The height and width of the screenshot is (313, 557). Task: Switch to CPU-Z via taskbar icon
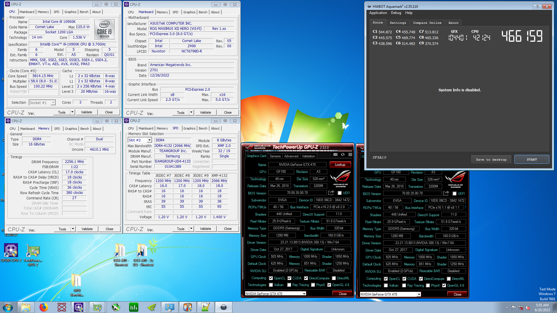click(x=79, y=307)
